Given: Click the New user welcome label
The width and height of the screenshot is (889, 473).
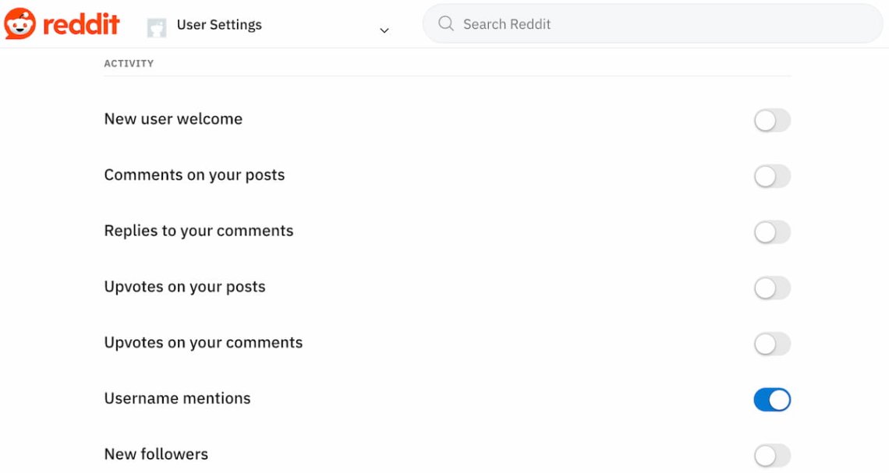Looking at the screenshot, I should click(173, 118).
